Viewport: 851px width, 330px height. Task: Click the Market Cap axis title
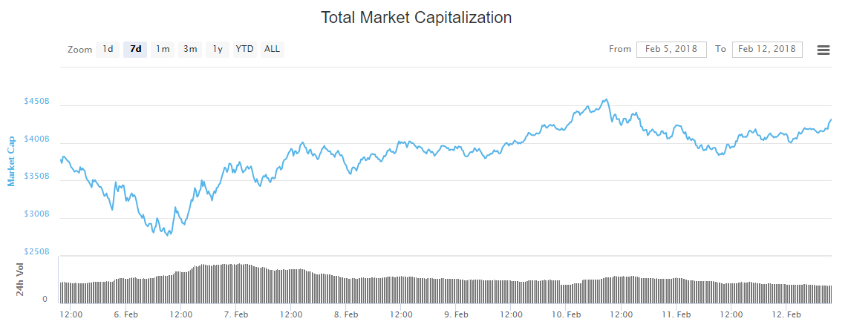pyautogui.click(x=12, y=161)
